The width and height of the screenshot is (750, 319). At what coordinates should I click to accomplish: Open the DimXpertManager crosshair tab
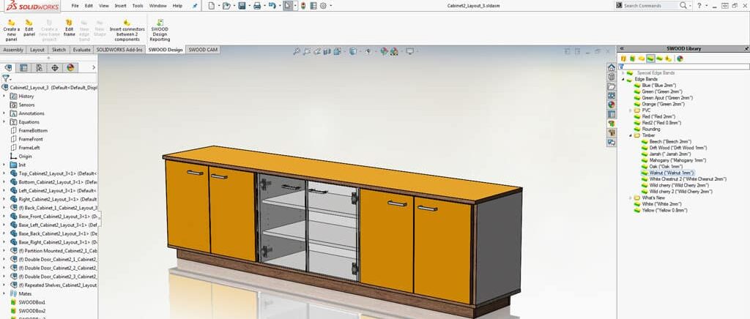(54, 68)
